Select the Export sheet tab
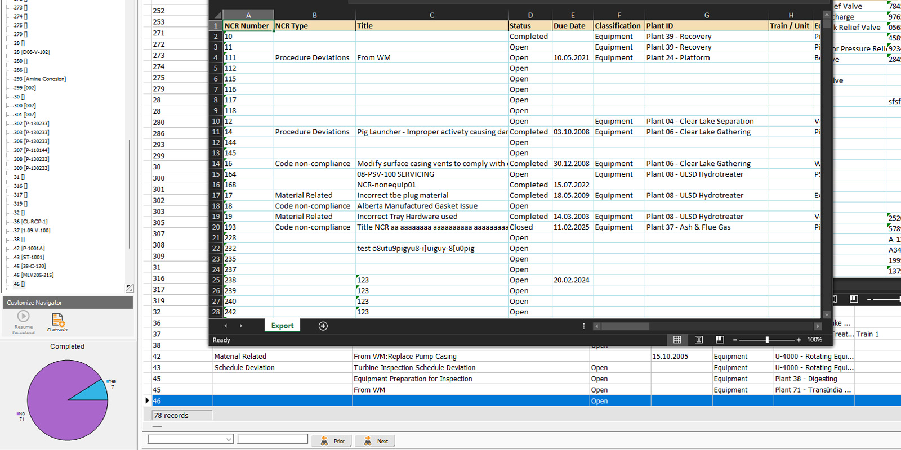Viewport: 901px width, 450px height. pyautogui.click(x=282, y=326)
